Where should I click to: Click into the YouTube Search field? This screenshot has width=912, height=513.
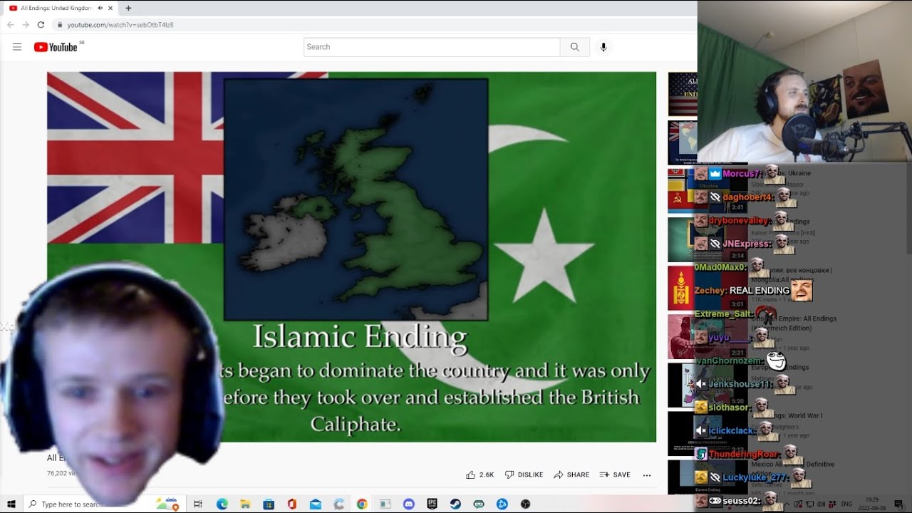[x=432, y=47]
